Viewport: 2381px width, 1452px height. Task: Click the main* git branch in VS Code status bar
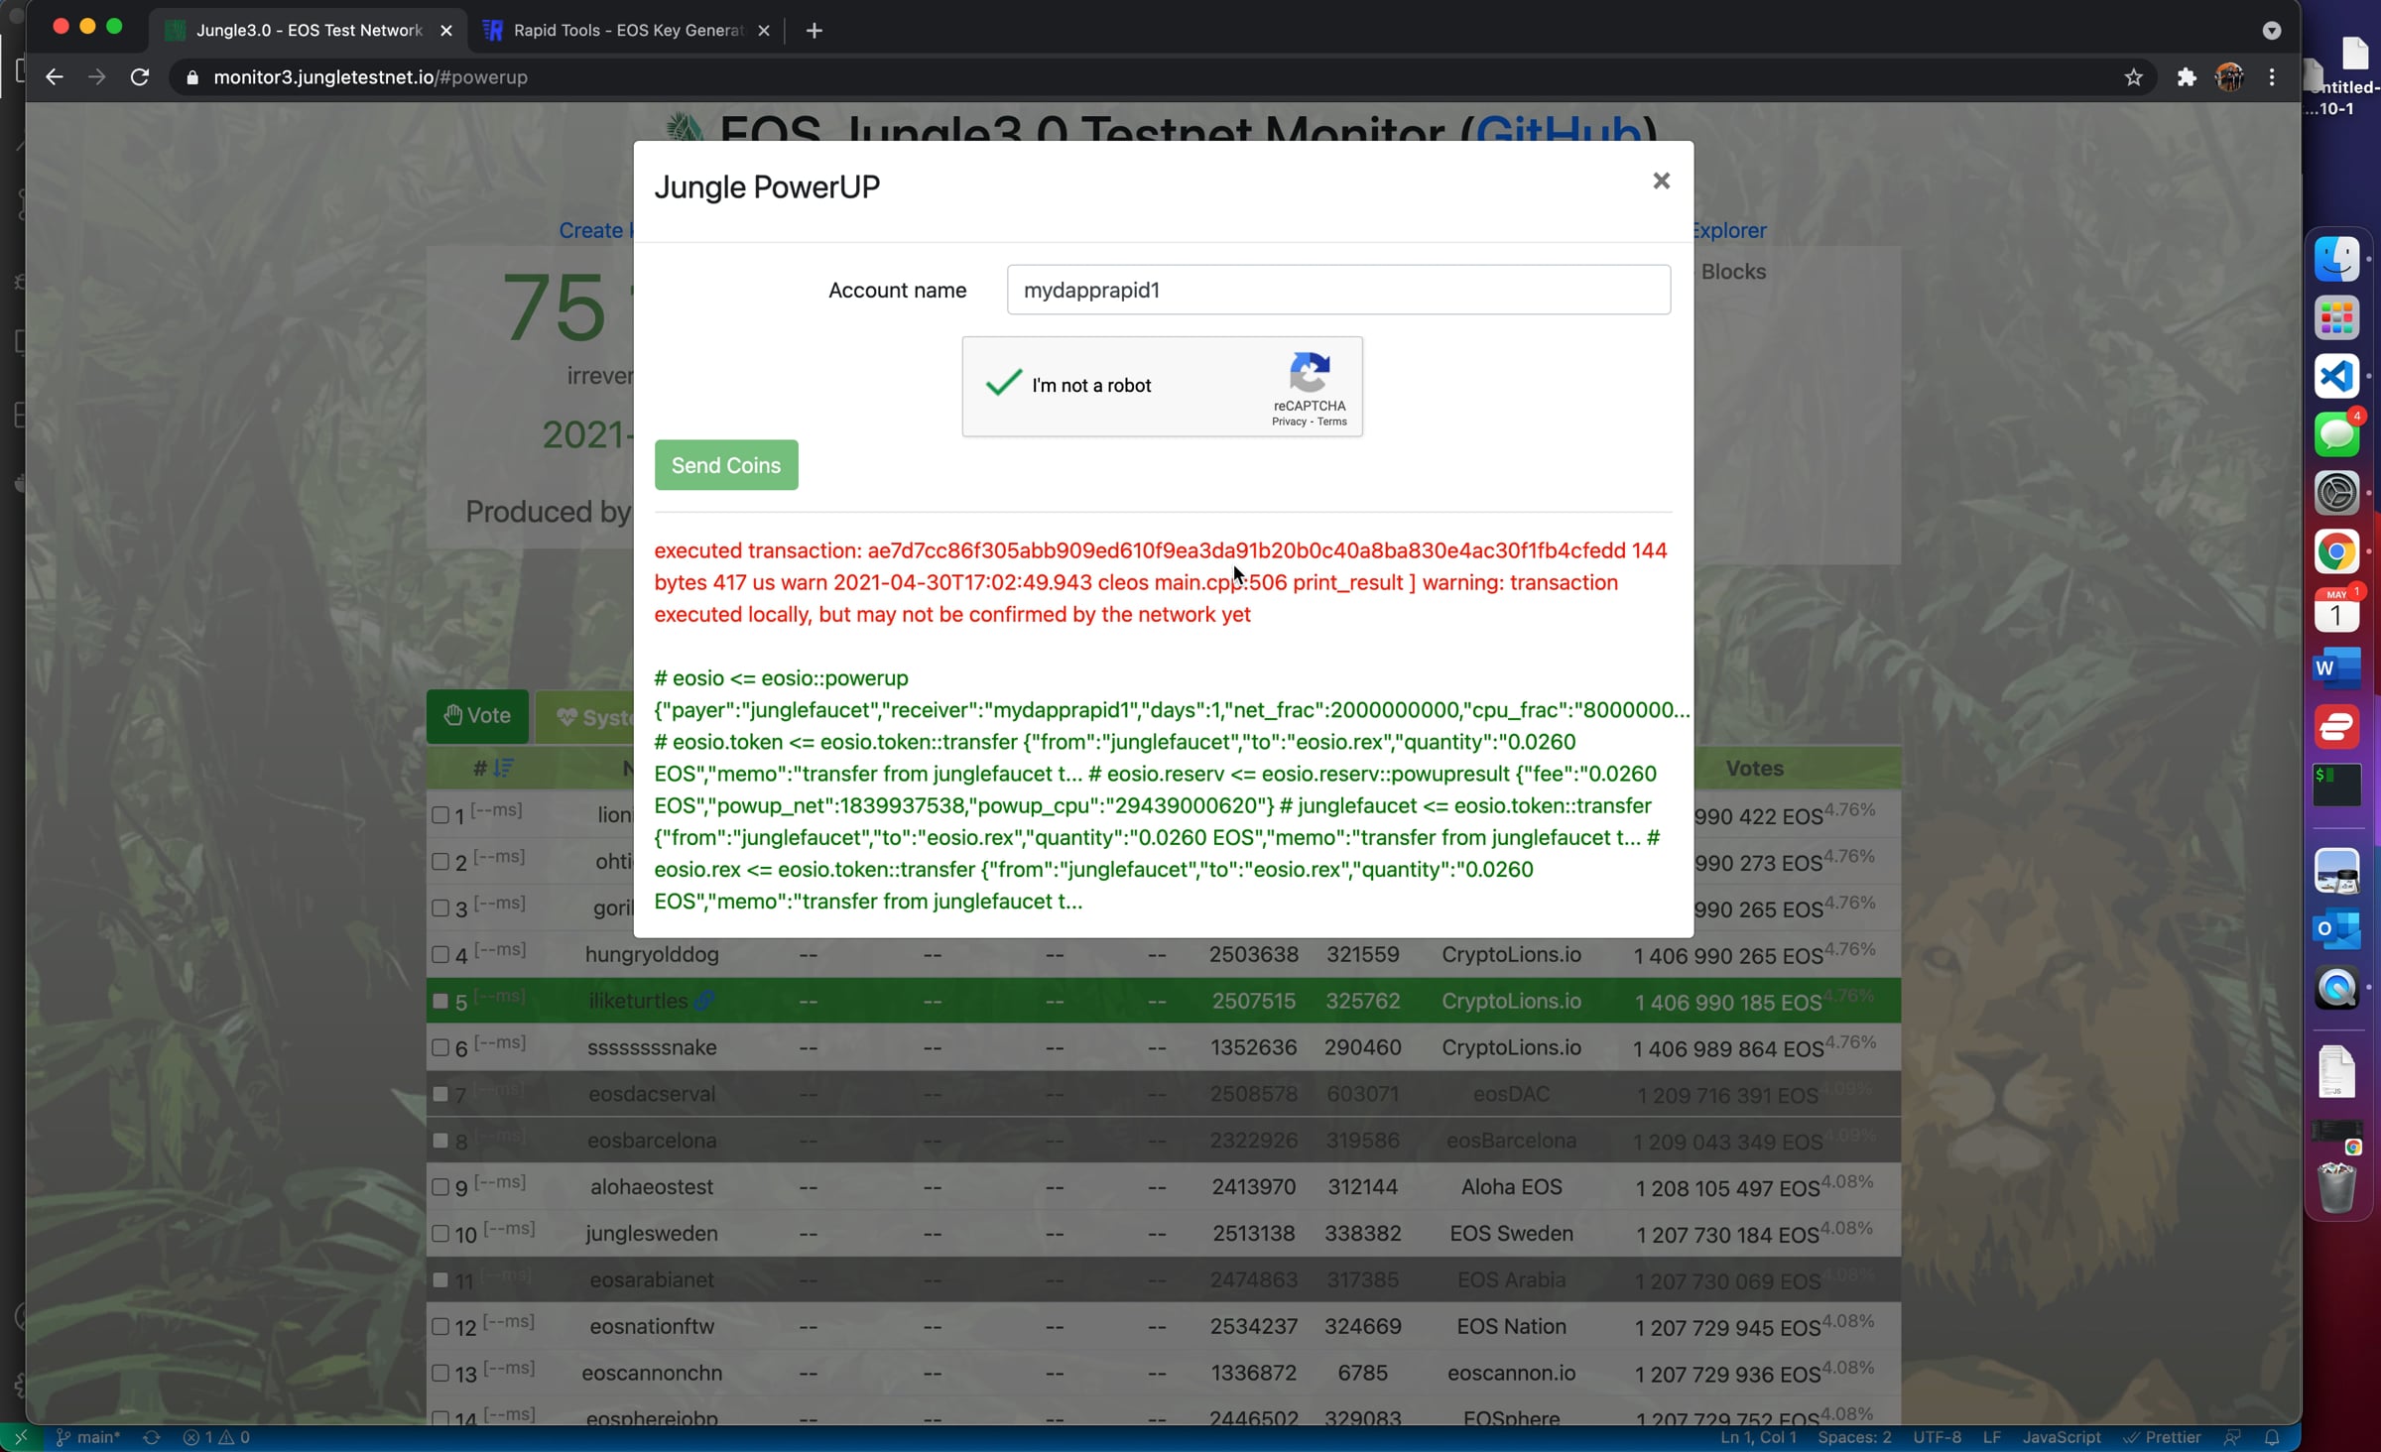click(88, 1438)
